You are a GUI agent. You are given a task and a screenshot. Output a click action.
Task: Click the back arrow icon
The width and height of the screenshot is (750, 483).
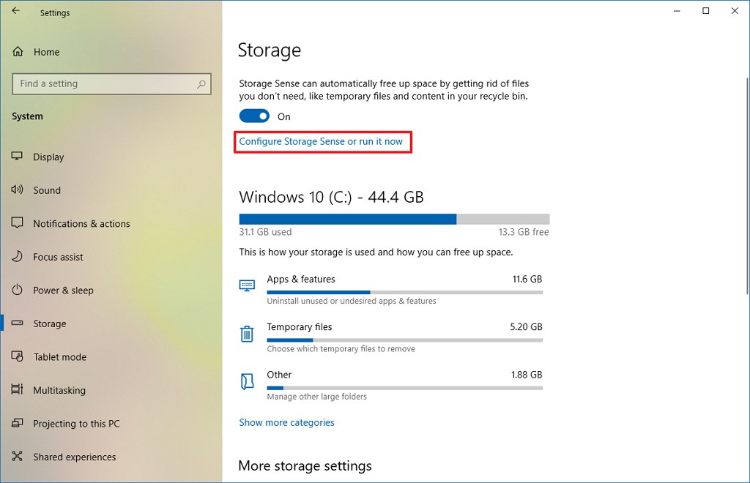click(x=15, y=11)
